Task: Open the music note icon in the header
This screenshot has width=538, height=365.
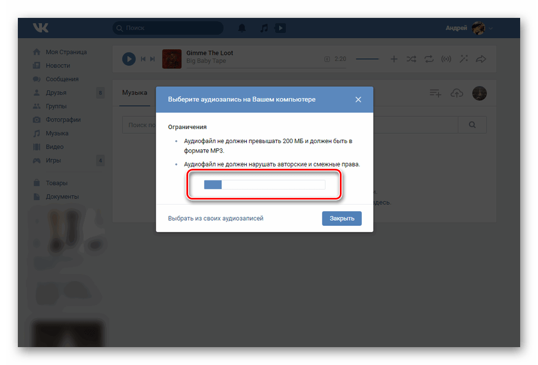Action: (263, 28)
